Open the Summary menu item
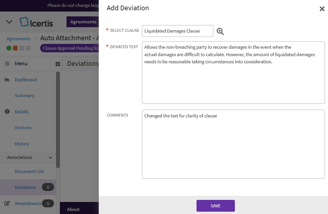The height and width of the screenshot is (214, 328). pyautogui.click(x=25, y=96)
